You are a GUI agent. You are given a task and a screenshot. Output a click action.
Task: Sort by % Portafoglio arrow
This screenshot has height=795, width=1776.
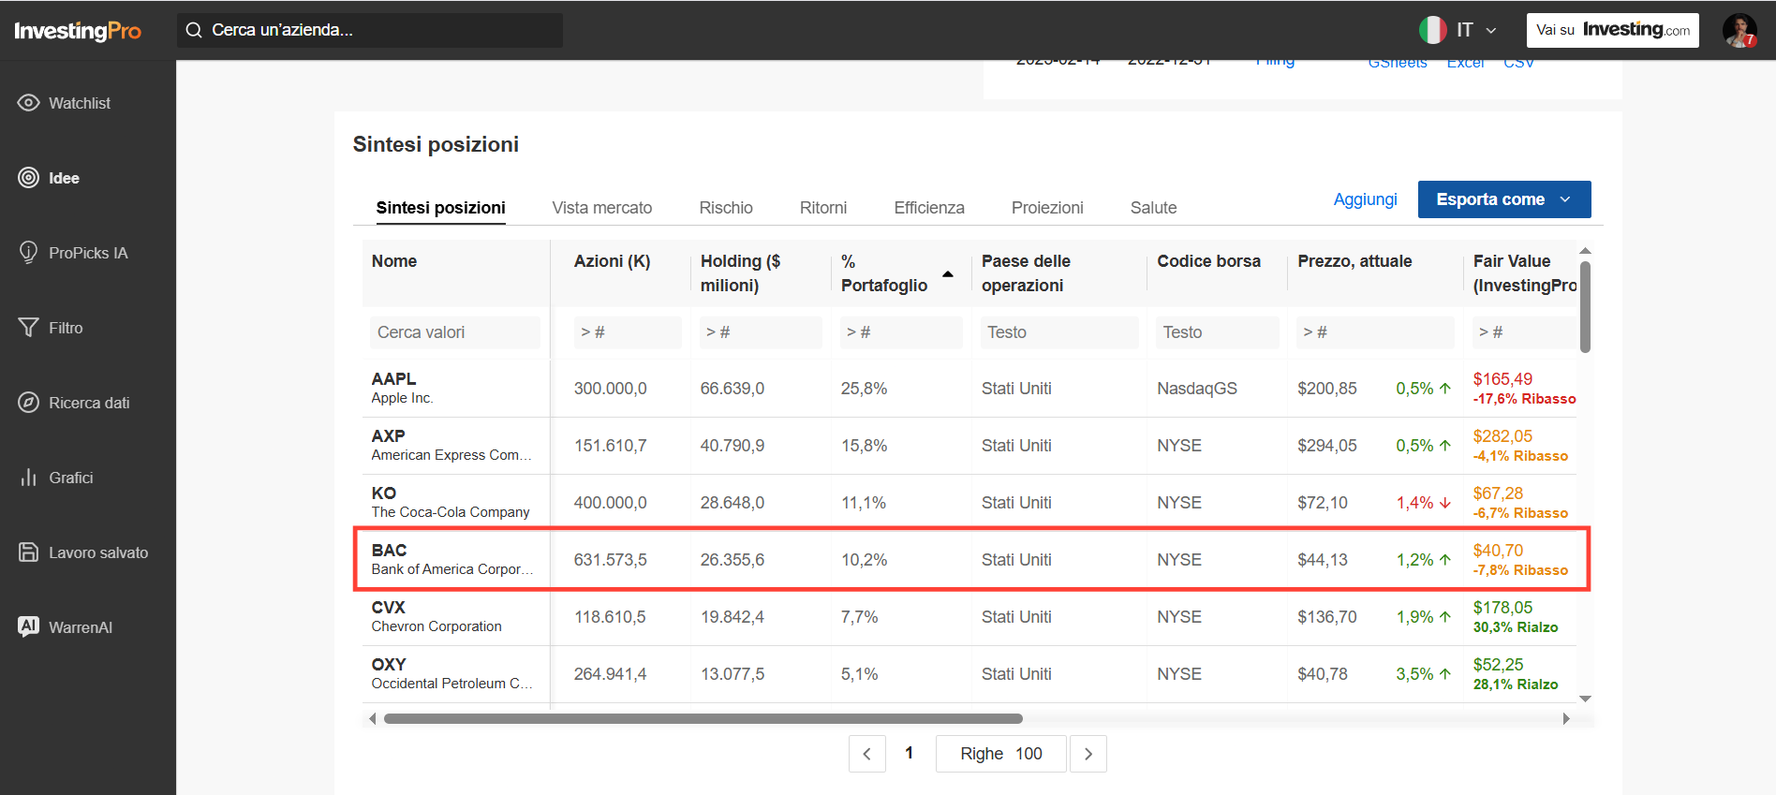pos(948,274)
